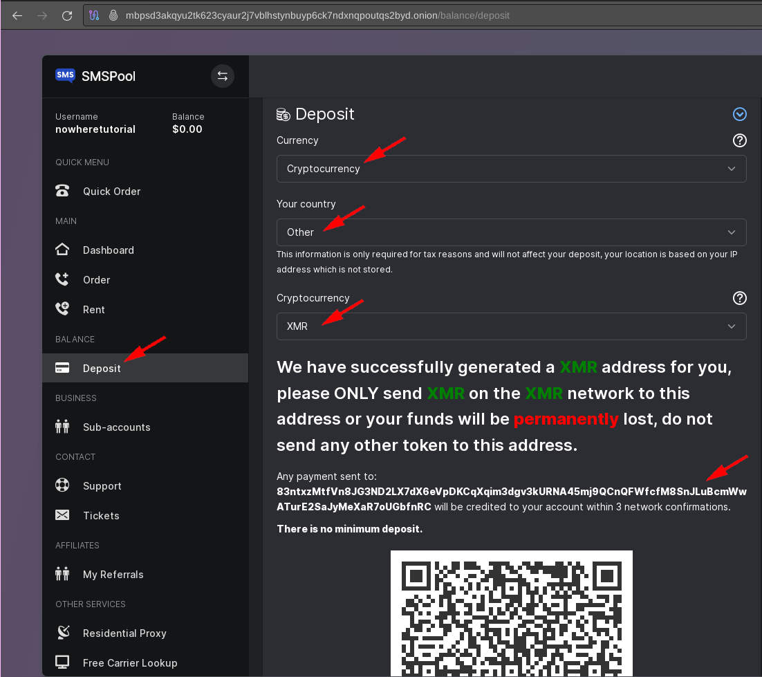This screenshot has width=762, height=677.
Task: Toggle the sidebar collapse arrows button
Action: pos(223,76)
